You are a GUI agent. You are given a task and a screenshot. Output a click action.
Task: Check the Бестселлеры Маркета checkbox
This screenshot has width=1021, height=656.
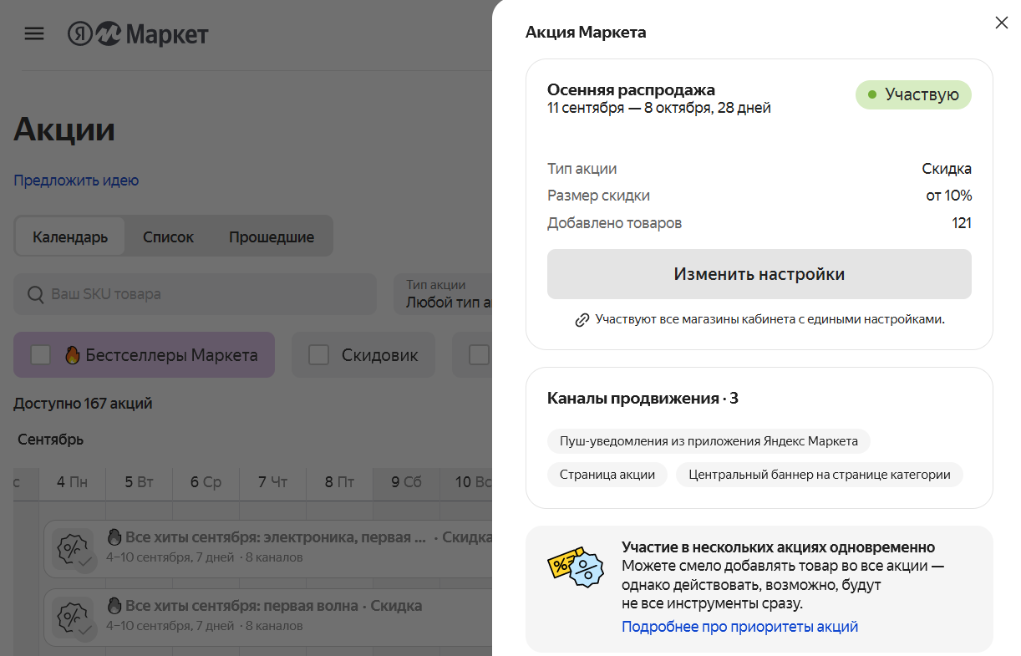[41, 355]
